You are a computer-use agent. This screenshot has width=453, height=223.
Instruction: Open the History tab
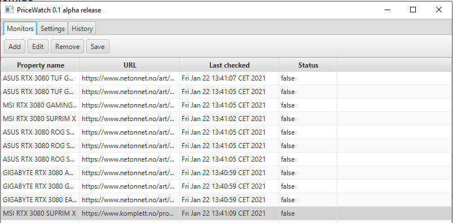point(82,29)
